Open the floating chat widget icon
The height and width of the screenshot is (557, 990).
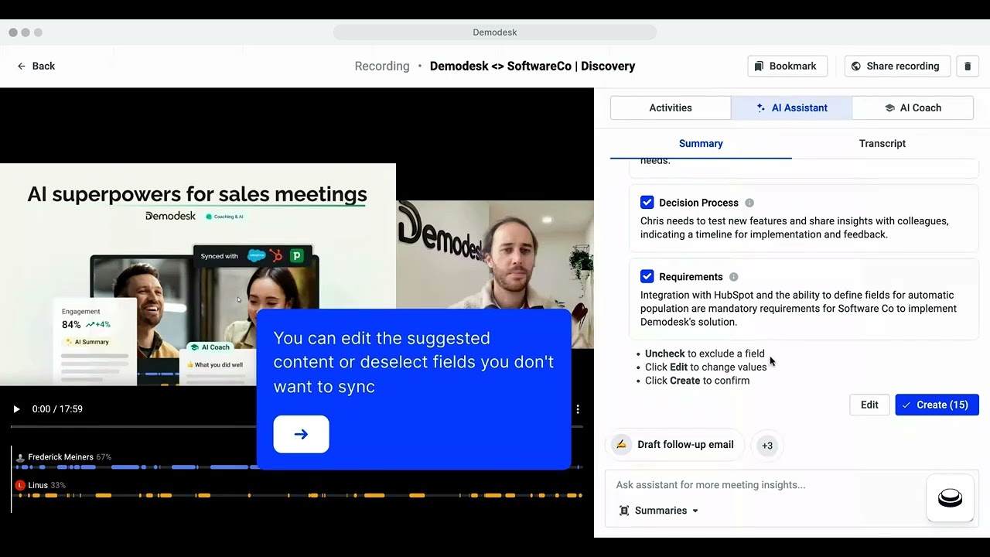click(950, 498)
